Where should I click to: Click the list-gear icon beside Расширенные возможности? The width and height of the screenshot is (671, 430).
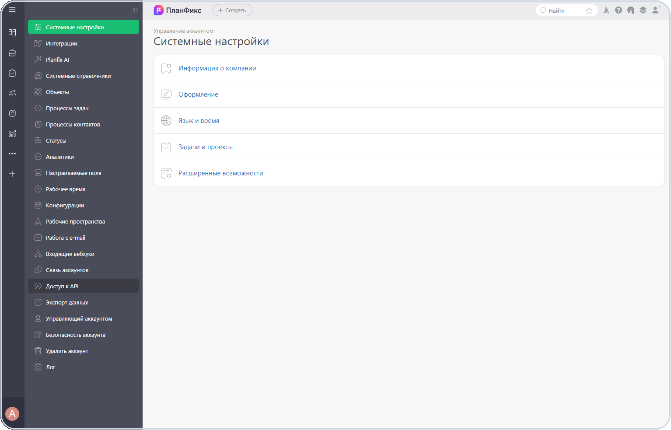coord(166,173)
